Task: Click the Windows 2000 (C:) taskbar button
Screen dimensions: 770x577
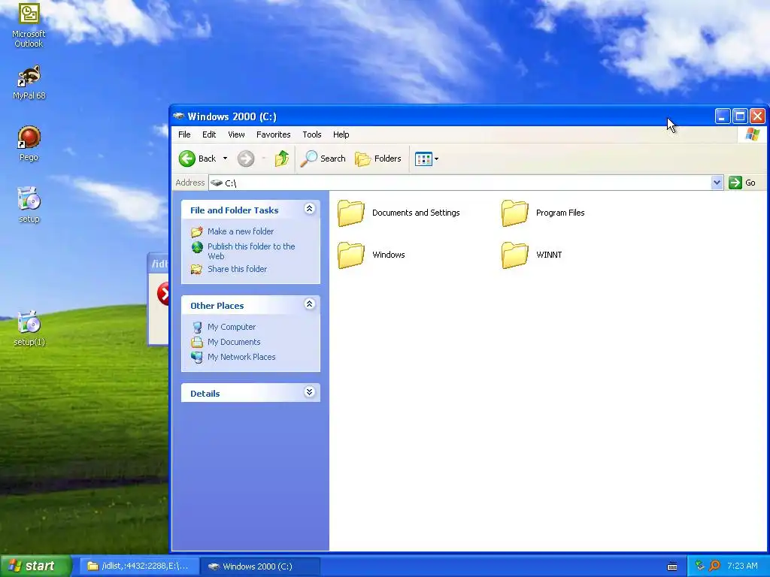Action: [x=260, y=566]
